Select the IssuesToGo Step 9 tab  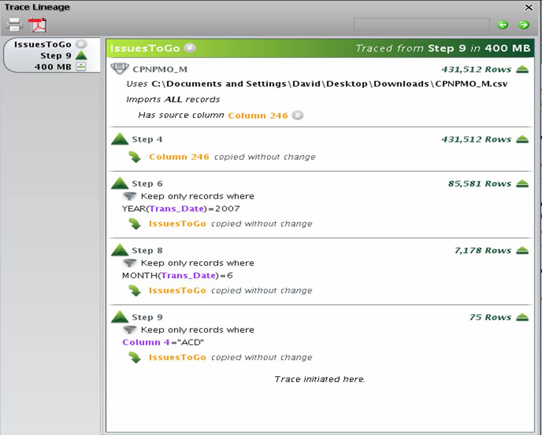pos(51,55)
